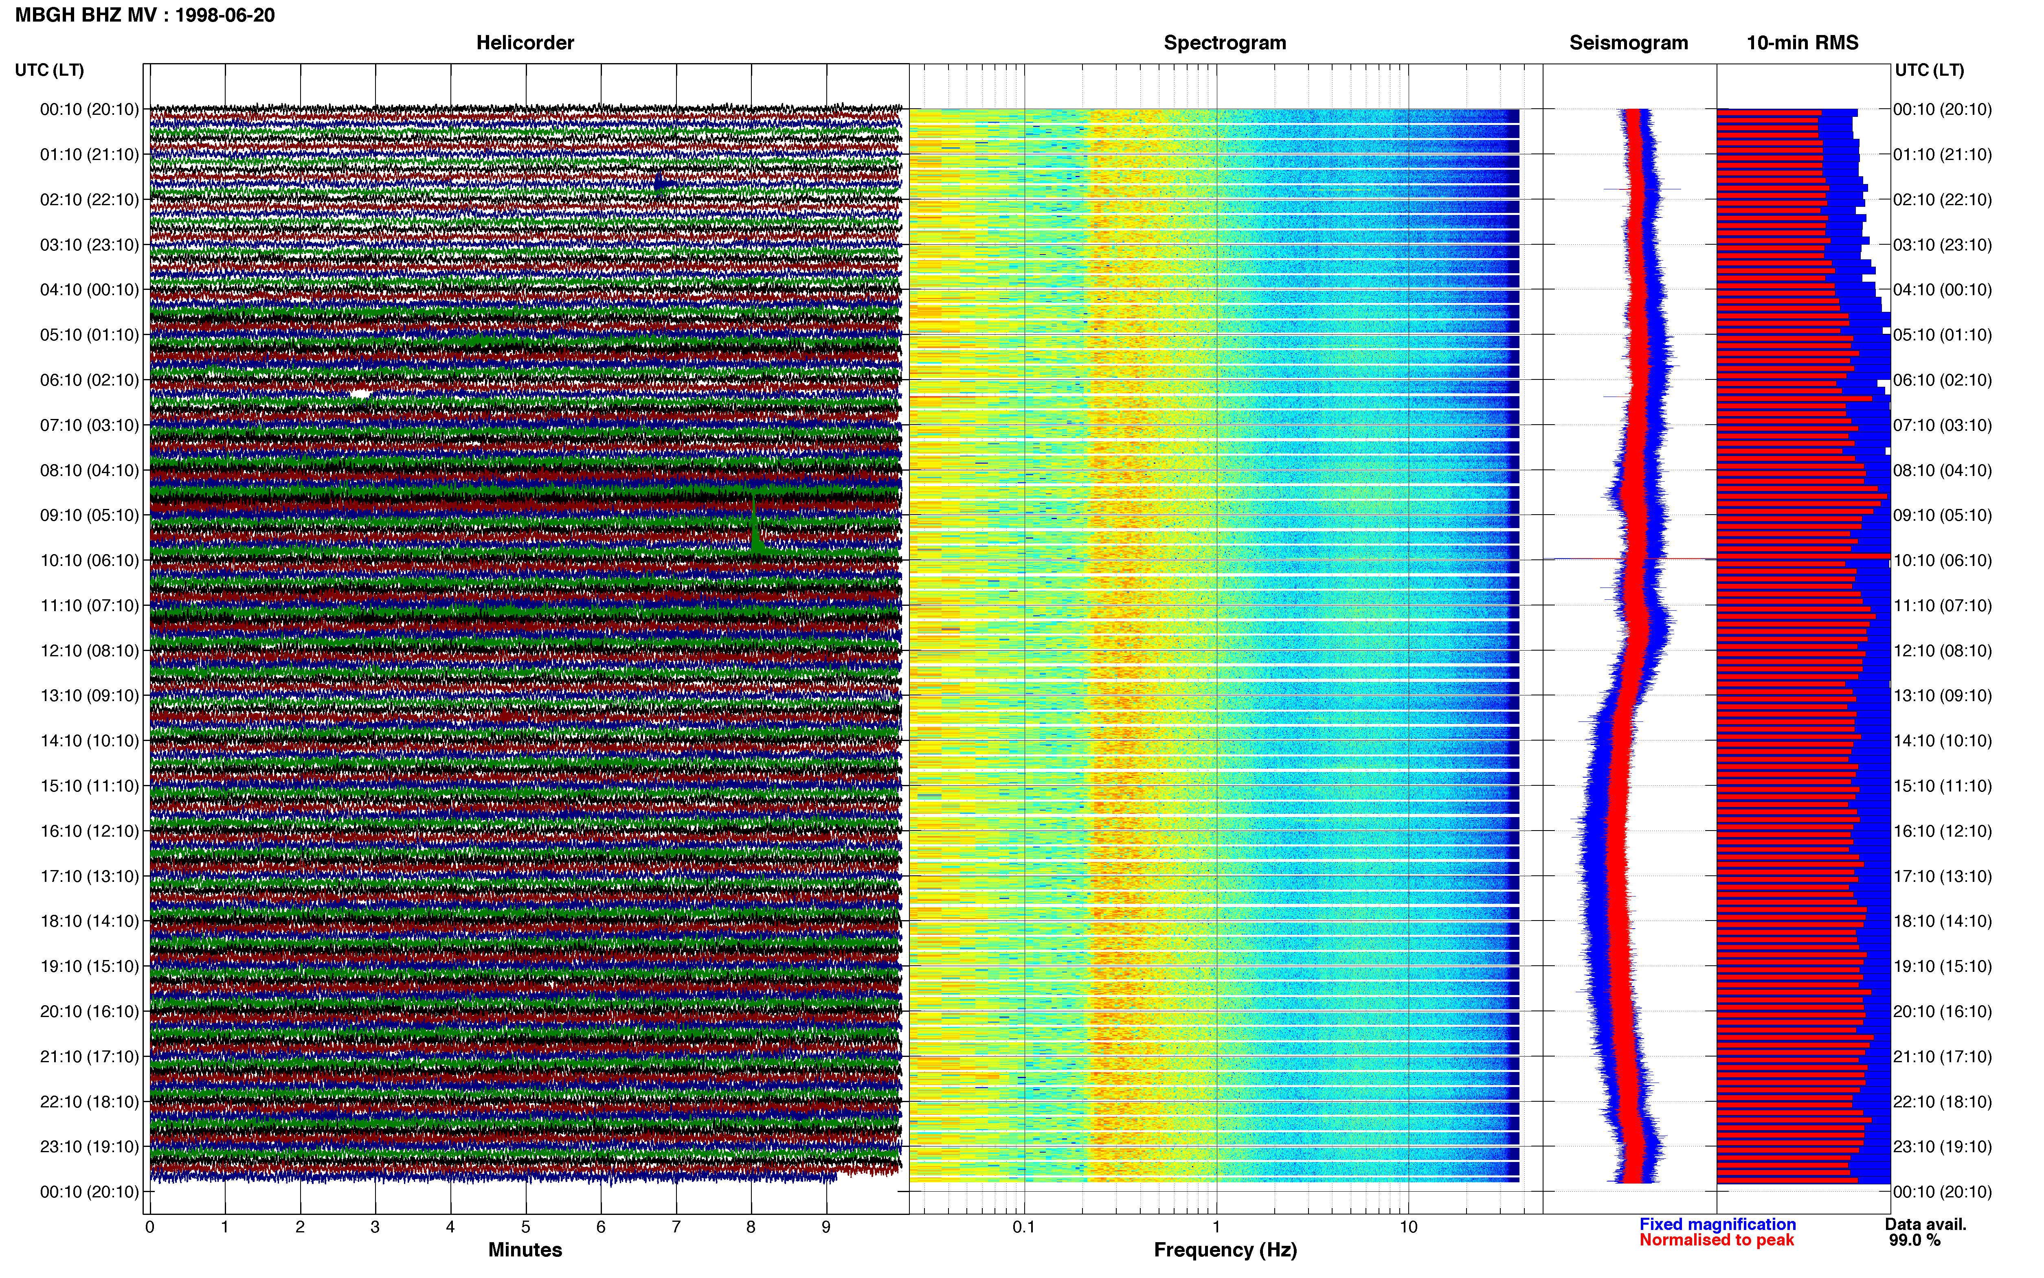Click the red horizontal spike in the Seismogram
The height and width of the screenshot is (1278, 2044).
[x=1630, y=559]
